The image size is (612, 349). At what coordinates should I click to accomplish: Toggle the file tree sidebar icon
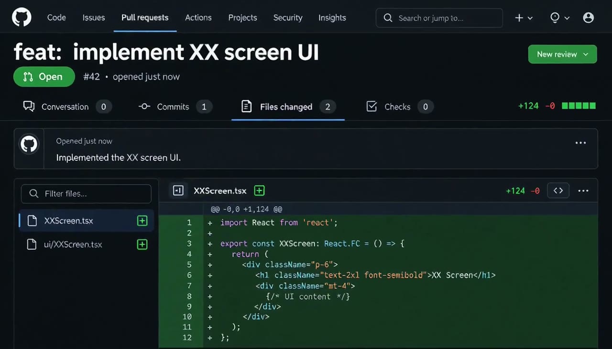click(178, 190)
